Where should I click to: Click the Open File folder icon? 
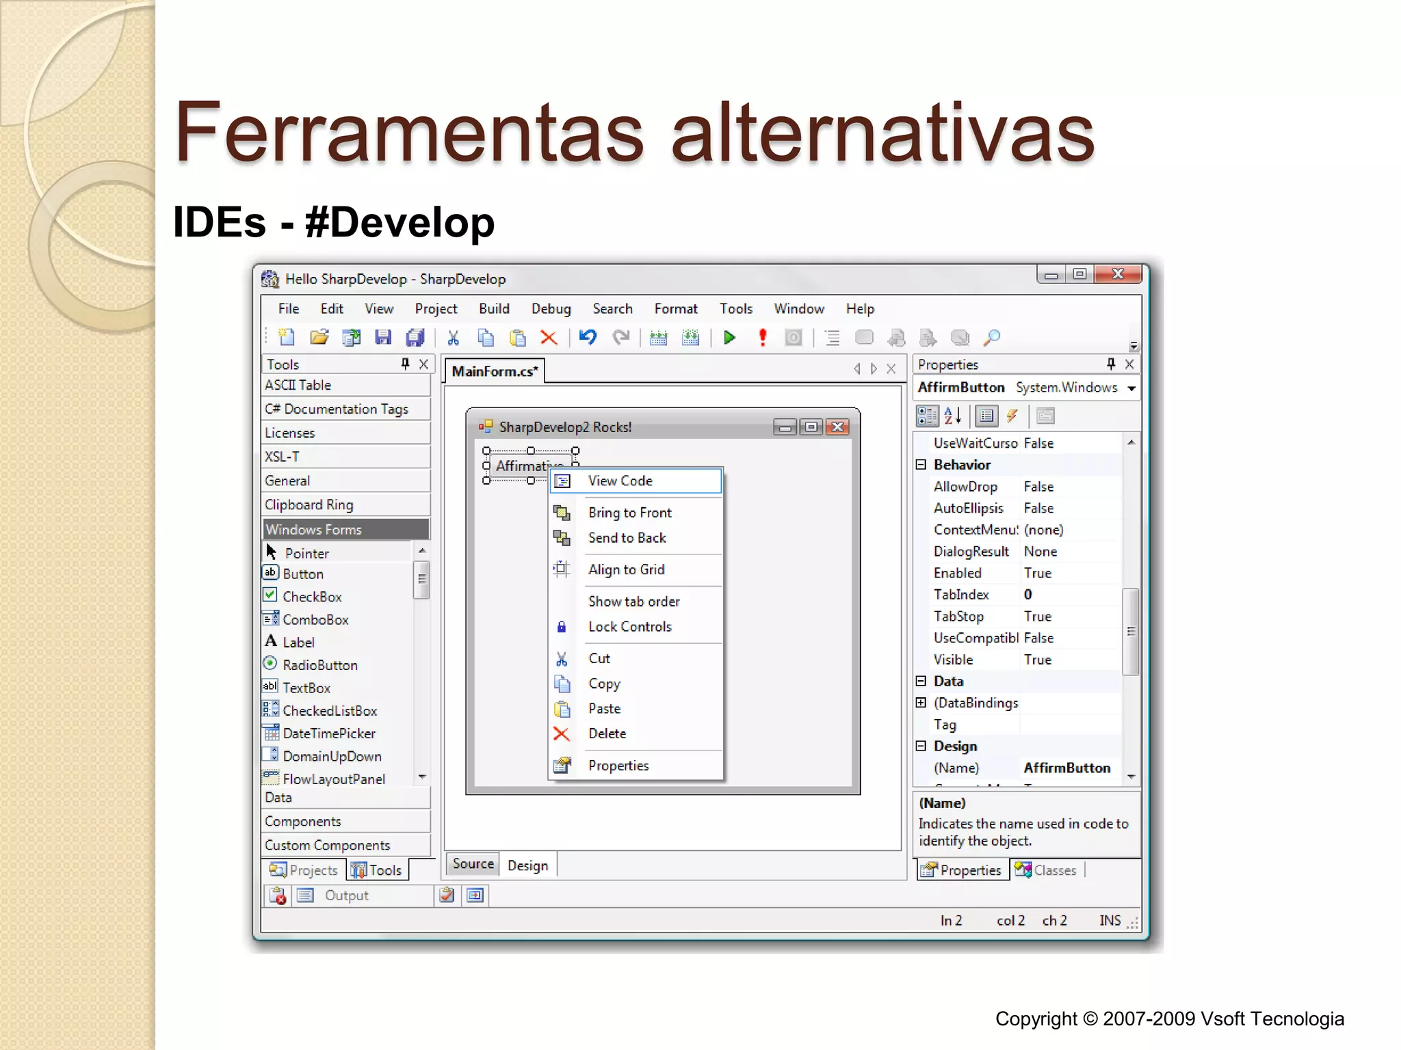[x=319, y=337]
